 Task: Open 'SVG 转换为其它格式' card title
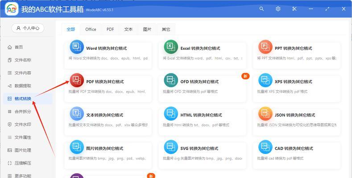199,149
